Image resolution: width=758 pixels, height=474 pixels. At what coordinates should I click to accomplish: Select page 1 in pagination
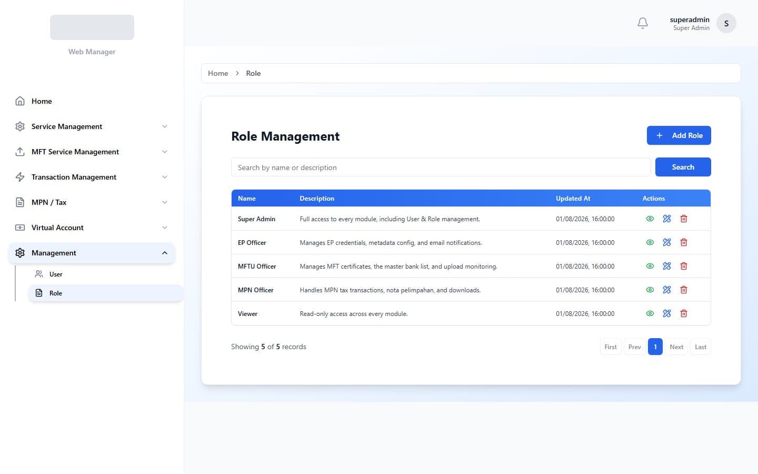click(x=655, y=347)
